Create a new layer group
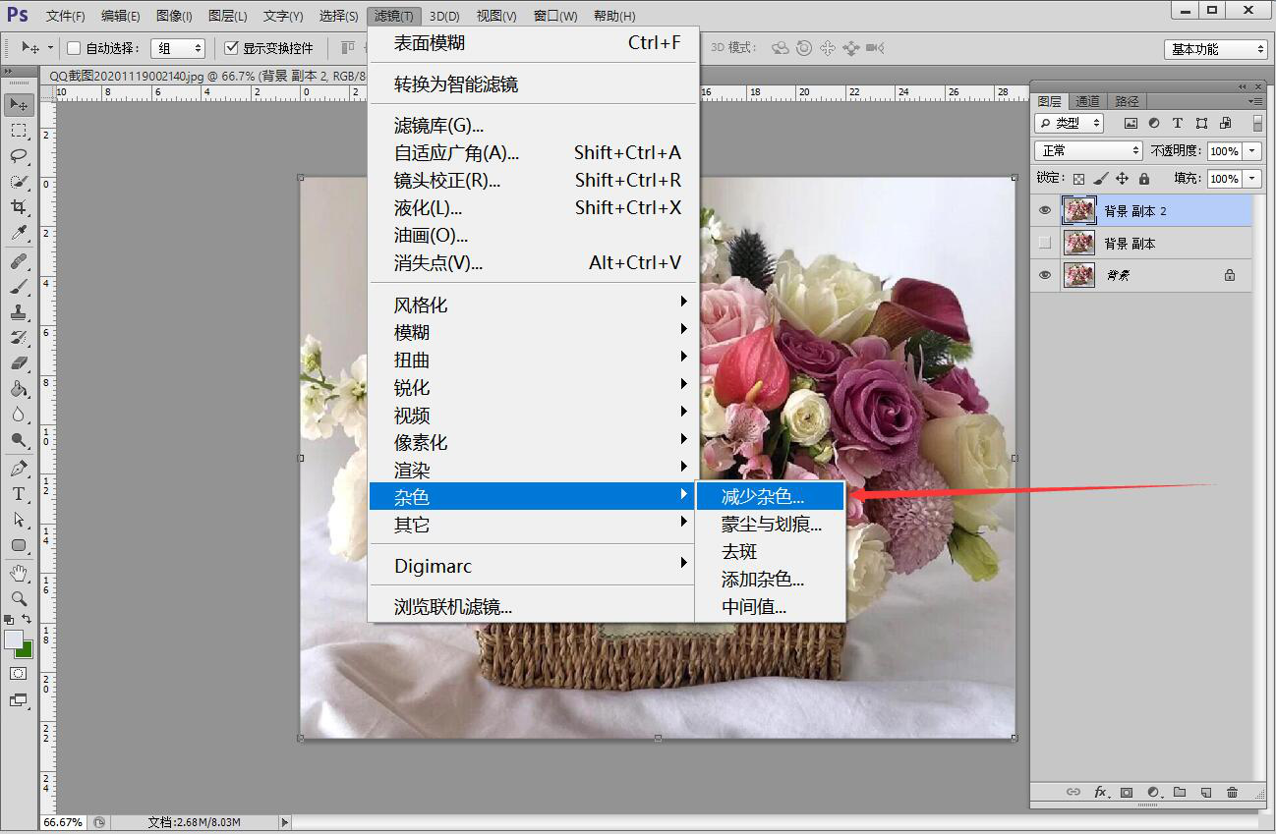Image resolution: width=1276 pixels, height=834 pixels. (x=1180, y=792)
